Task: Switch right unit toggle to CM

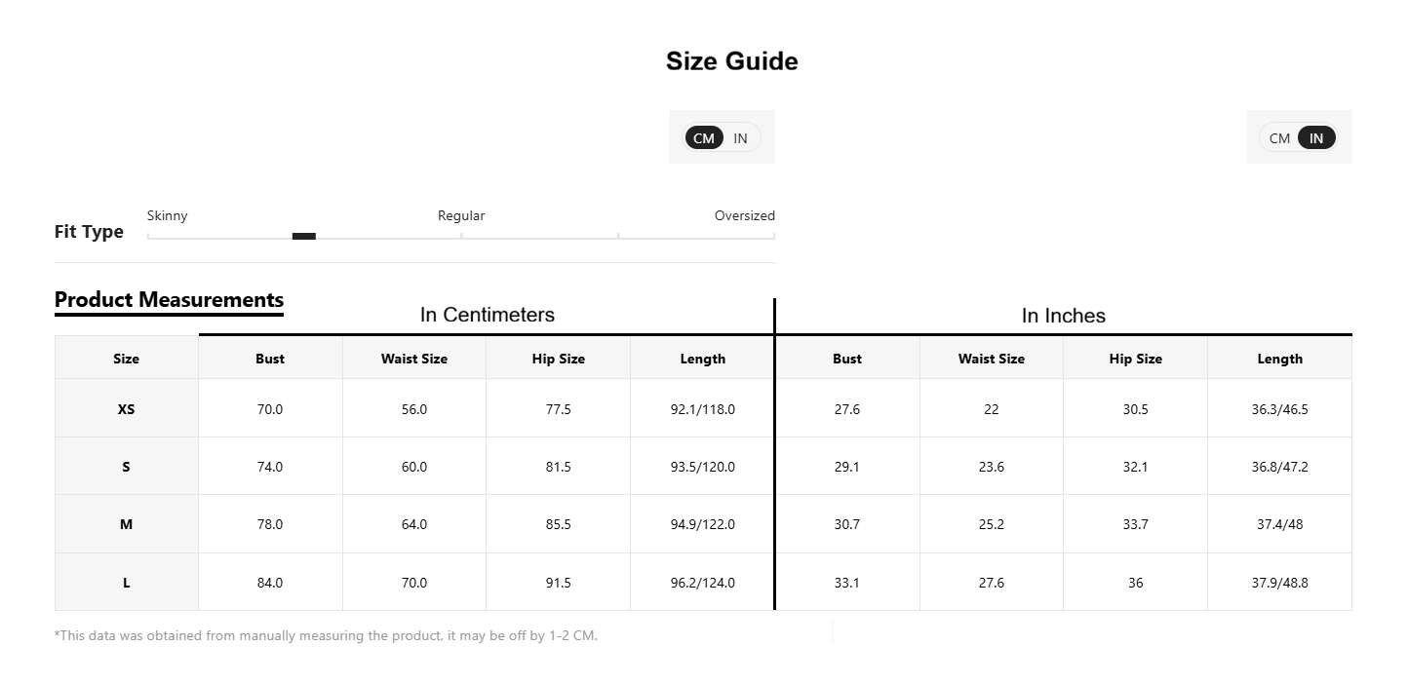Action: tap(1279, 138)
